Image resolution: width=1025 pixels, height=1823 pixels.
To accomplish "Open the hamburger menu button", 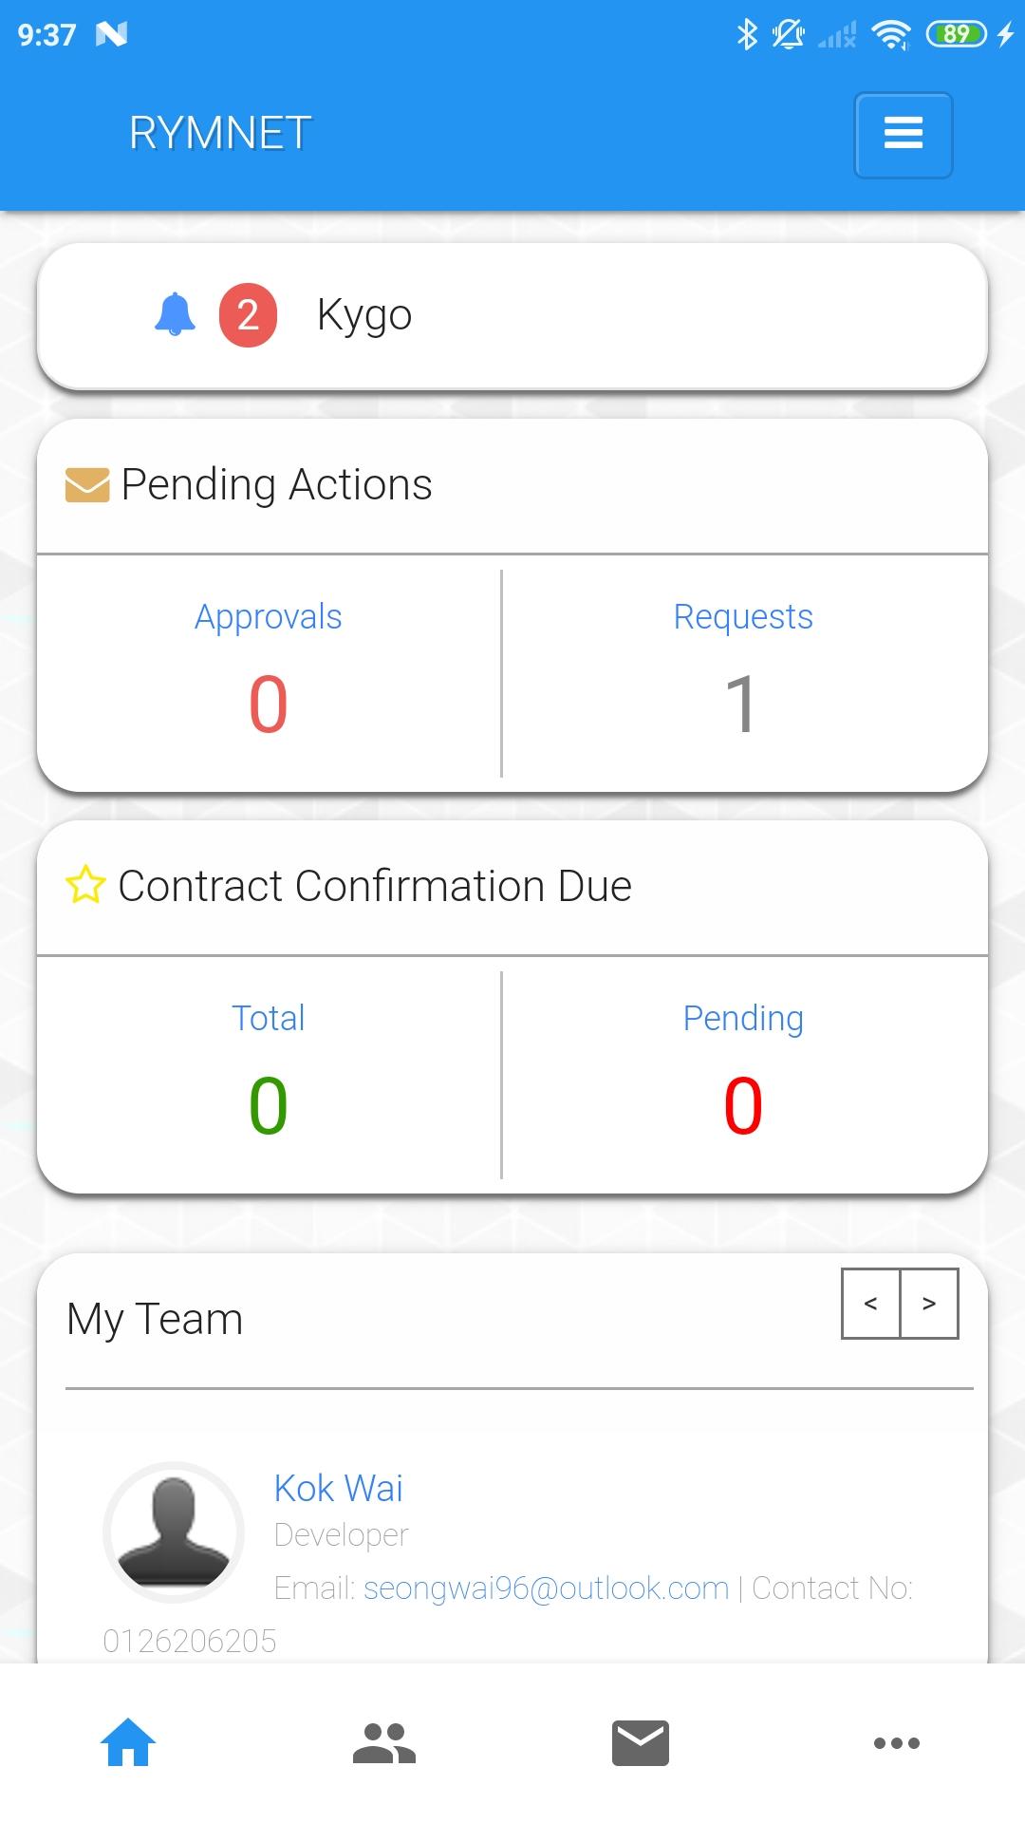I will coord(903,135).
